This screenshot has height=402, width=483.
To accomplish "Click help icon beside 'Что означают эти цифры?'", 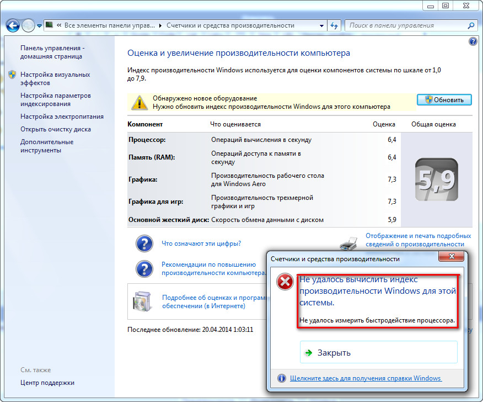I will point(144,244).
